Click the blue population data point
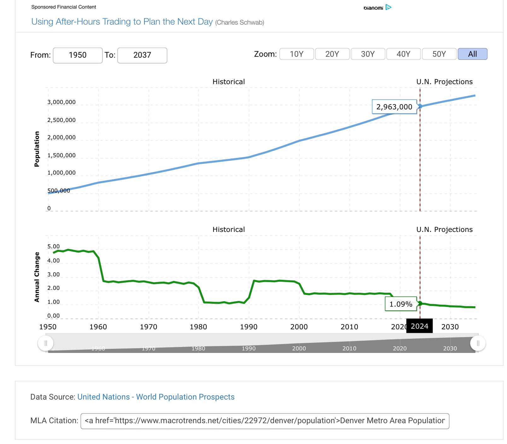This screenshot has height=444, width=507. pyautogui.click(x=420, y=106)
